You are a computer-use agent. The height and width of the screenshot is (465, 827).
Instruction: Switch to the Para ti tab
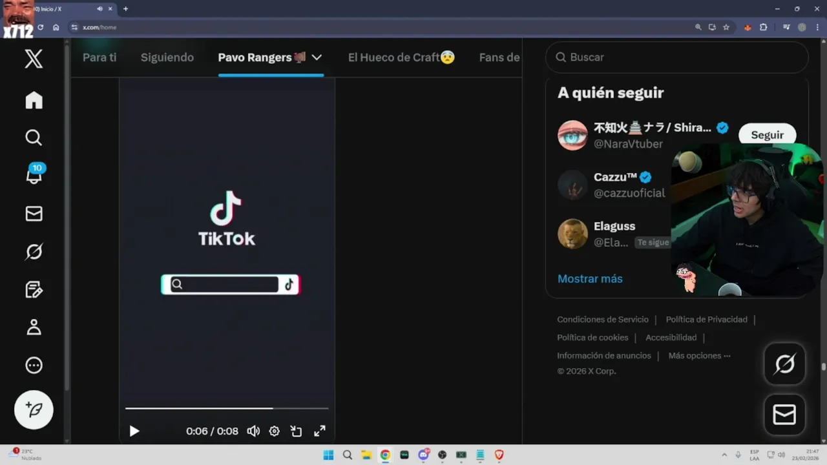pos(99,57)
